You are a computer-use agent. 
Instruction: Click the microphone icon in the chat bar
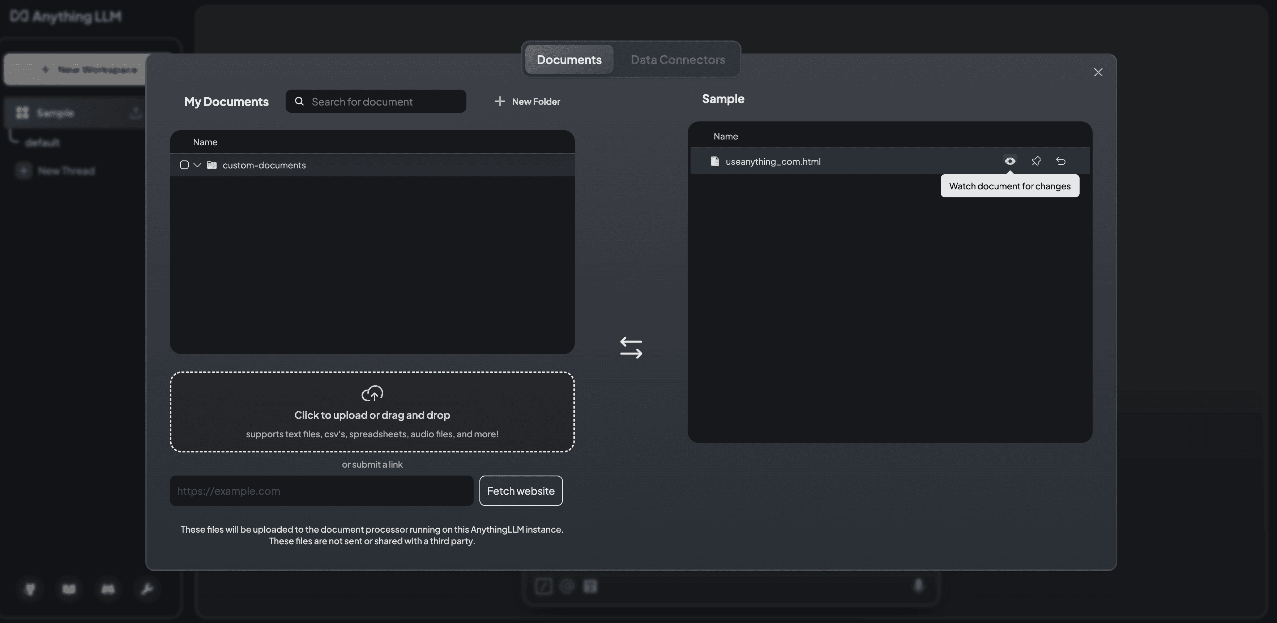click(918, 586)
